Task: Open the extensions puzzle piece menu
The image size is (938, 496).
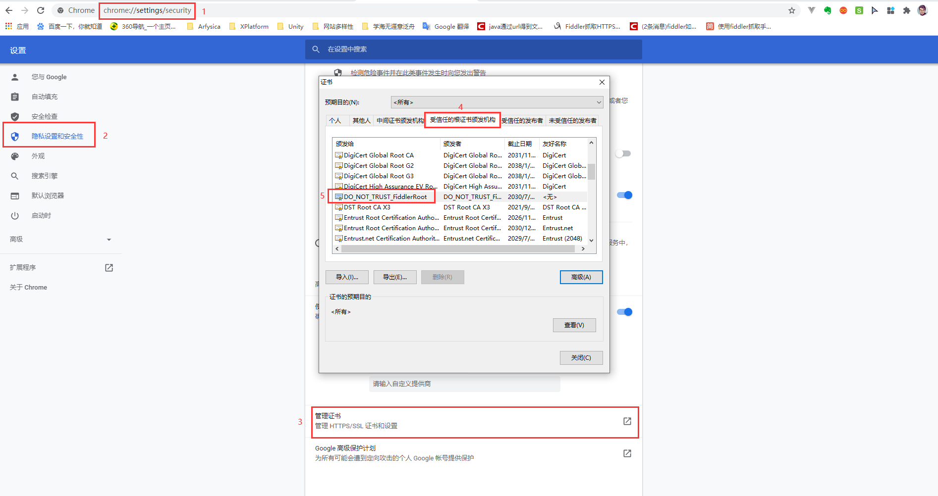Action: point(906,10)
